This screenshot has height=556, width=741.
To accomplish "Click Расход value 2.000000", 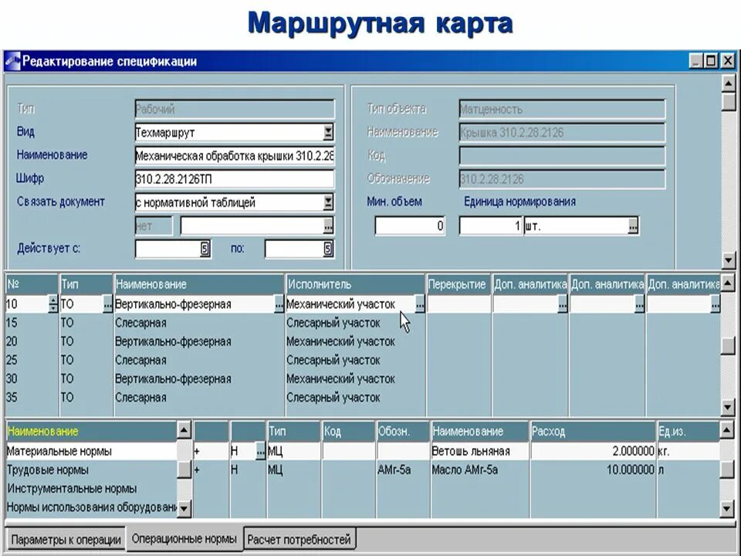I will coord(593,451).
